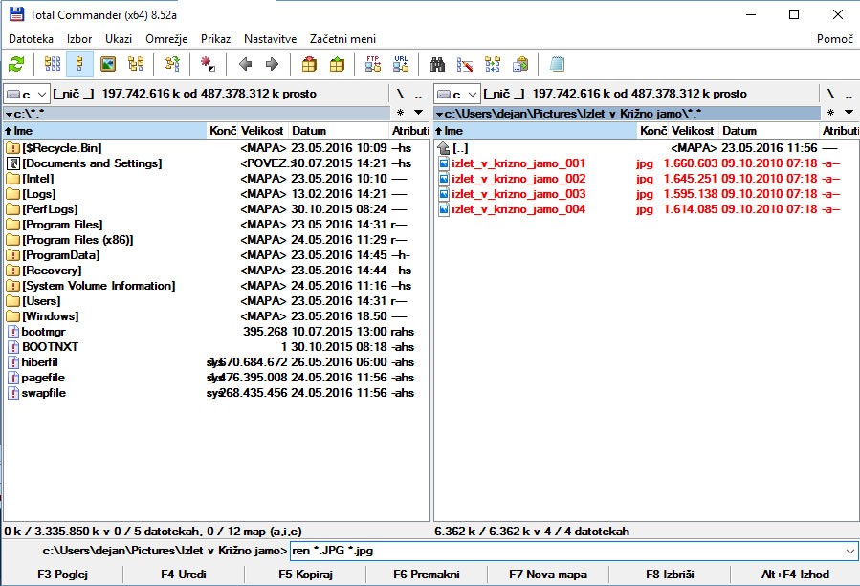Click the Forward arrow in the toolbar
Viewport: 860px width, 586px height.
coord(272,64)
